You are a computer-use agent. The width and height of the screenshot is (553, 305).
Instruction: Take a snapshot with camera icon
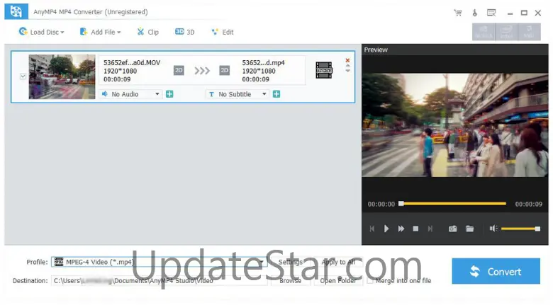pyautogui.click(x=452, y=229)
